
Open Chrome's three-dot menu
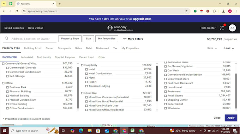pos(236,11)
